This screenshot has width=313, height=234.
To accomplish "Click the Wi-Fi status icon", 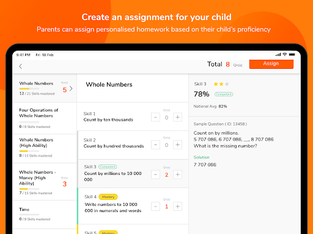I will click(x=285, y=54).
